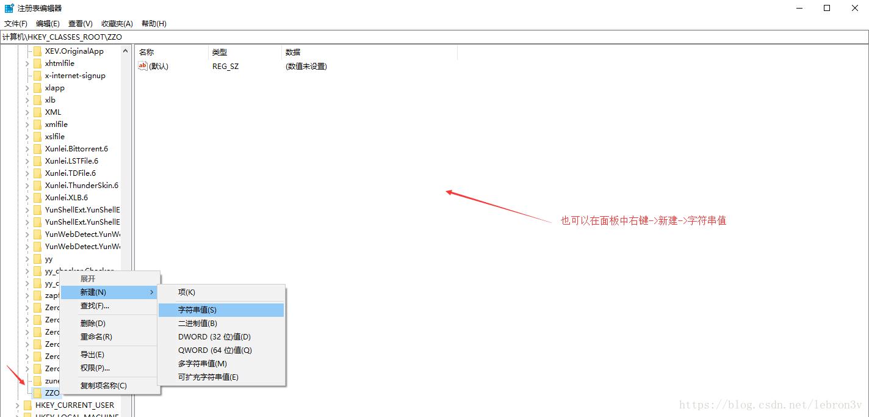
Task: Choose 导出(E) in the context menu
Action: (92, 354)
